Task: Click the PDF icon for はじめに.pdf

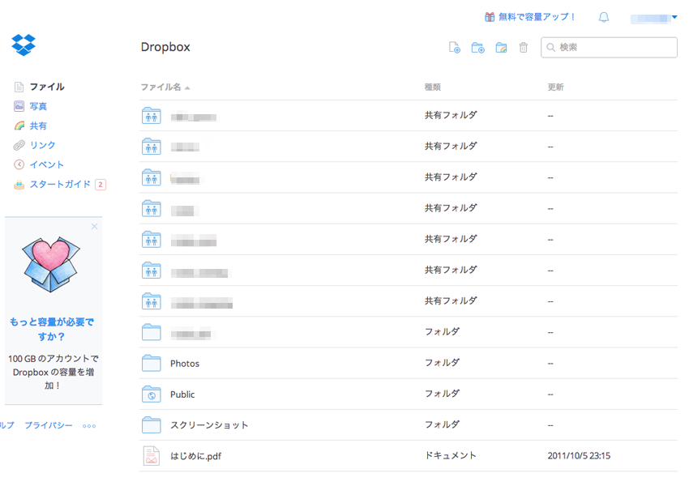Action: [152, 456]
